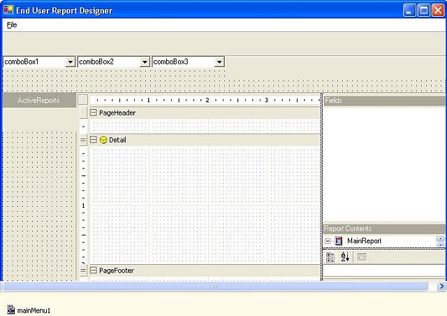
Task: Click the horizontal scrollbar right arrow
Action: coord(441,286)
